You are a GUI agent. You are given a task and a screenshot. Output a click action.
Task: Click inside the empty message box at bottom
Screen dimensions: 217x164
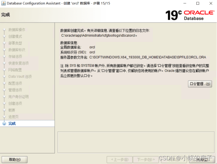136,142
